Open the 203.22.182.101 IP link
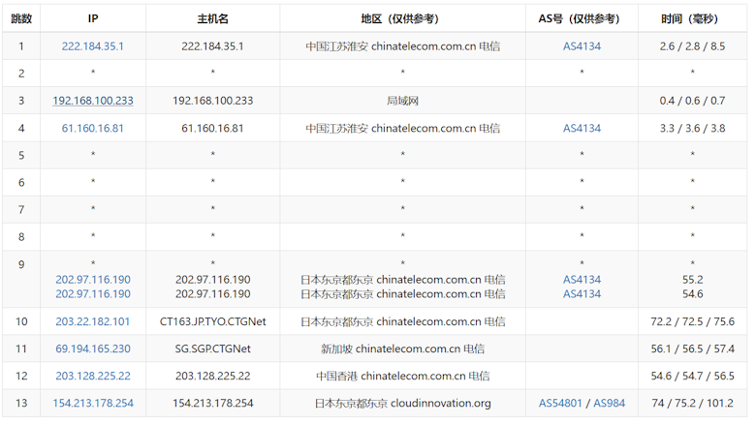756x424 pixels. tap(93, 321)
